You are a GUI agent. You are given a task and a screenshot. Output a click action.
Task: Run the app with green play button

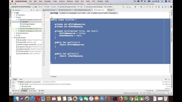click(x=135, y=7)
